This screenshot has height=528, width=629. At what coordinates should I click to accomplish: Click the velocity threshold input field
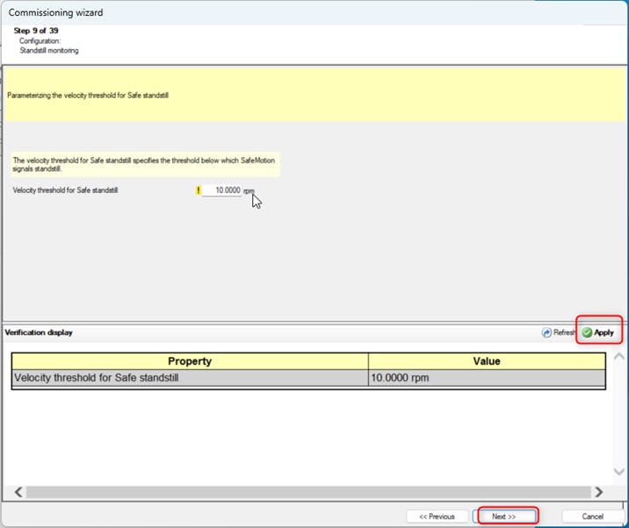point(222,189)
